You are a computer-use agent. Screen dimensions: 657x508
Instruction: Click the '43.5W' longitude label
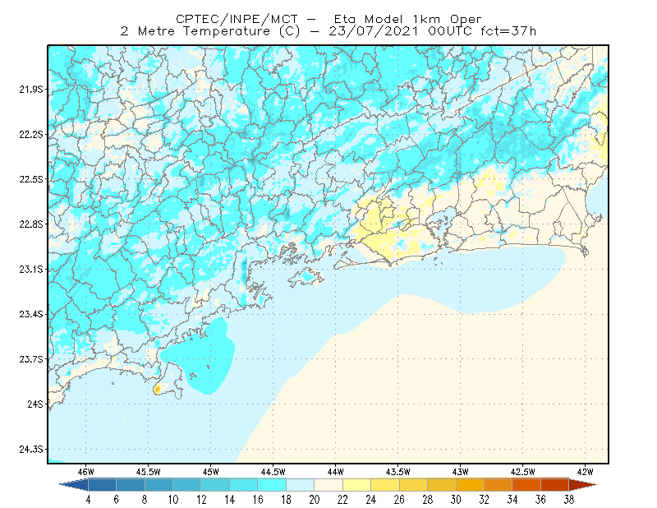398,472
